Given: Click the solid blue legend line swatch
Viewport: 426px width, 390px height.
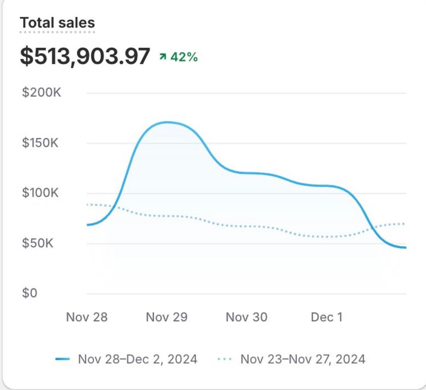Looking at the screenshot, I should pos(63,359).
